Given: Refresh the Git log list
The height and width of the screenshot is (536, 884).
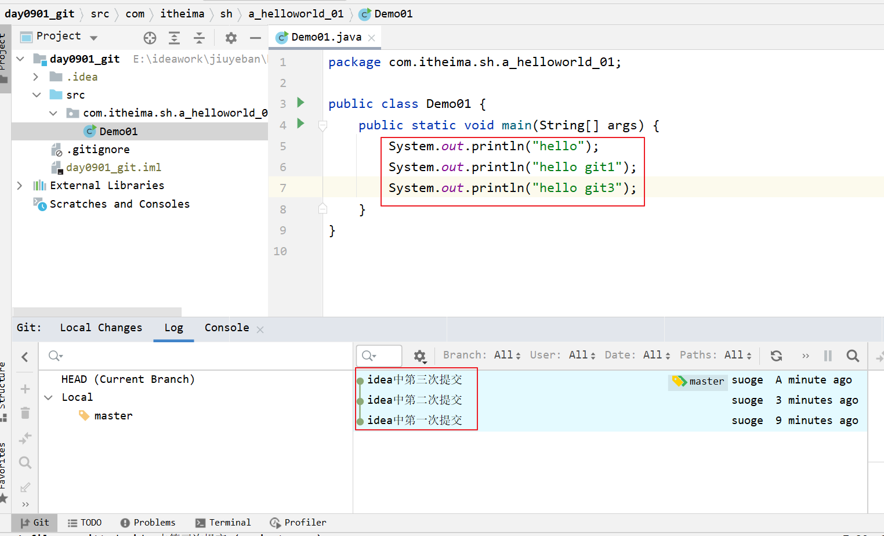Looking at the screenshot, I should point(776,356).
